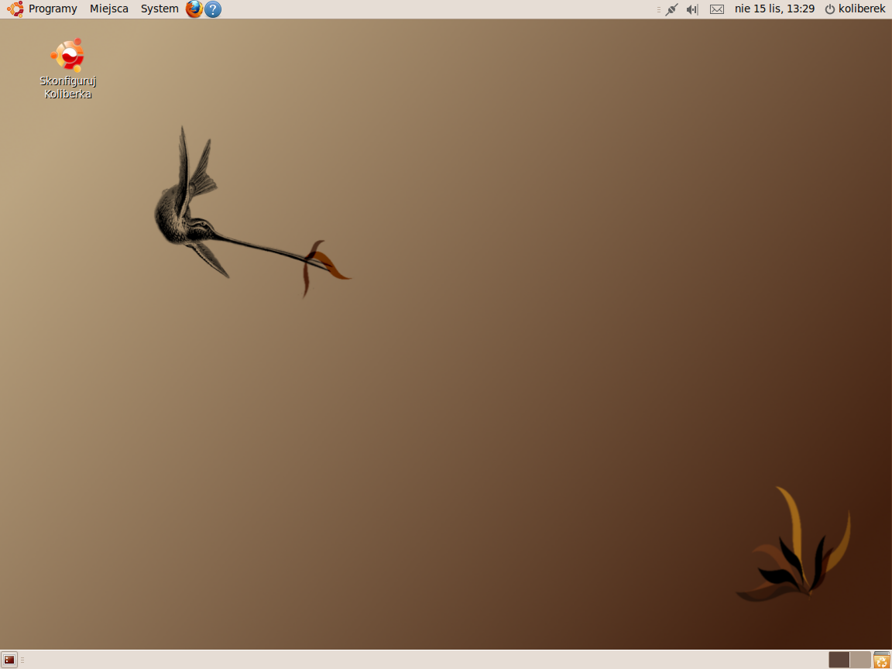Launch Firefox from the top panel
Viewport: 892px width, 669px height.
(194, 9)
